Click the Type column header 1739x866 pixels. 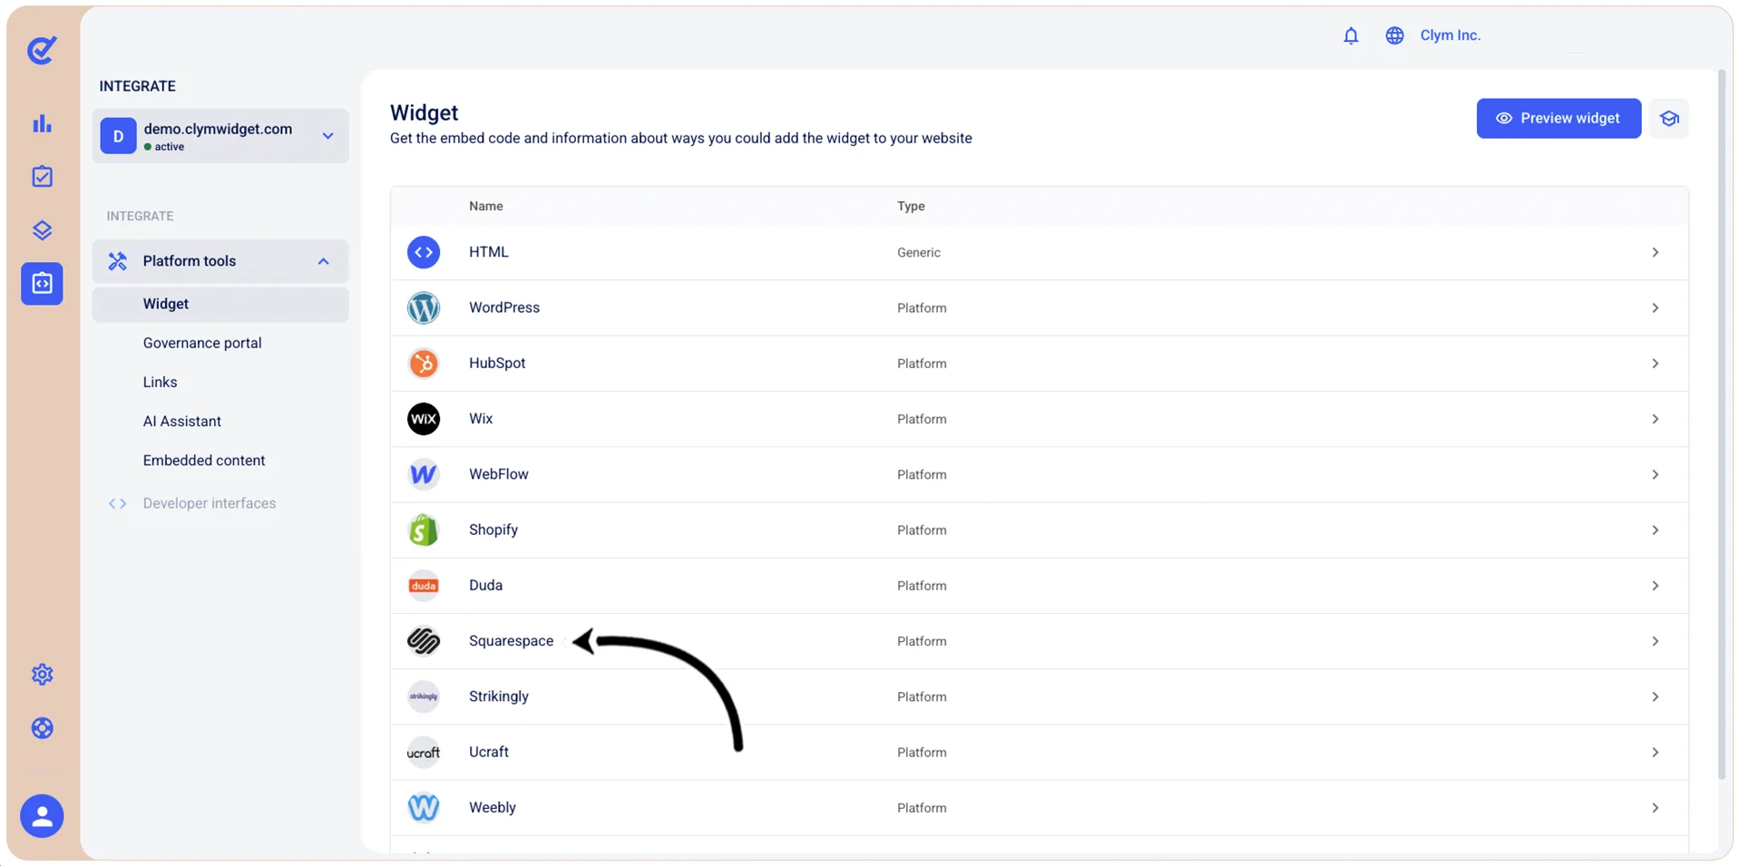[x=911, y=207]
